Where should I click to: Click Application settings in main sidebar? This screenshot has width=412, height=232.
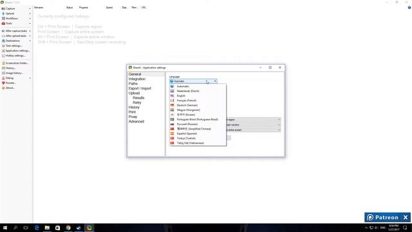tap(15, 50)
